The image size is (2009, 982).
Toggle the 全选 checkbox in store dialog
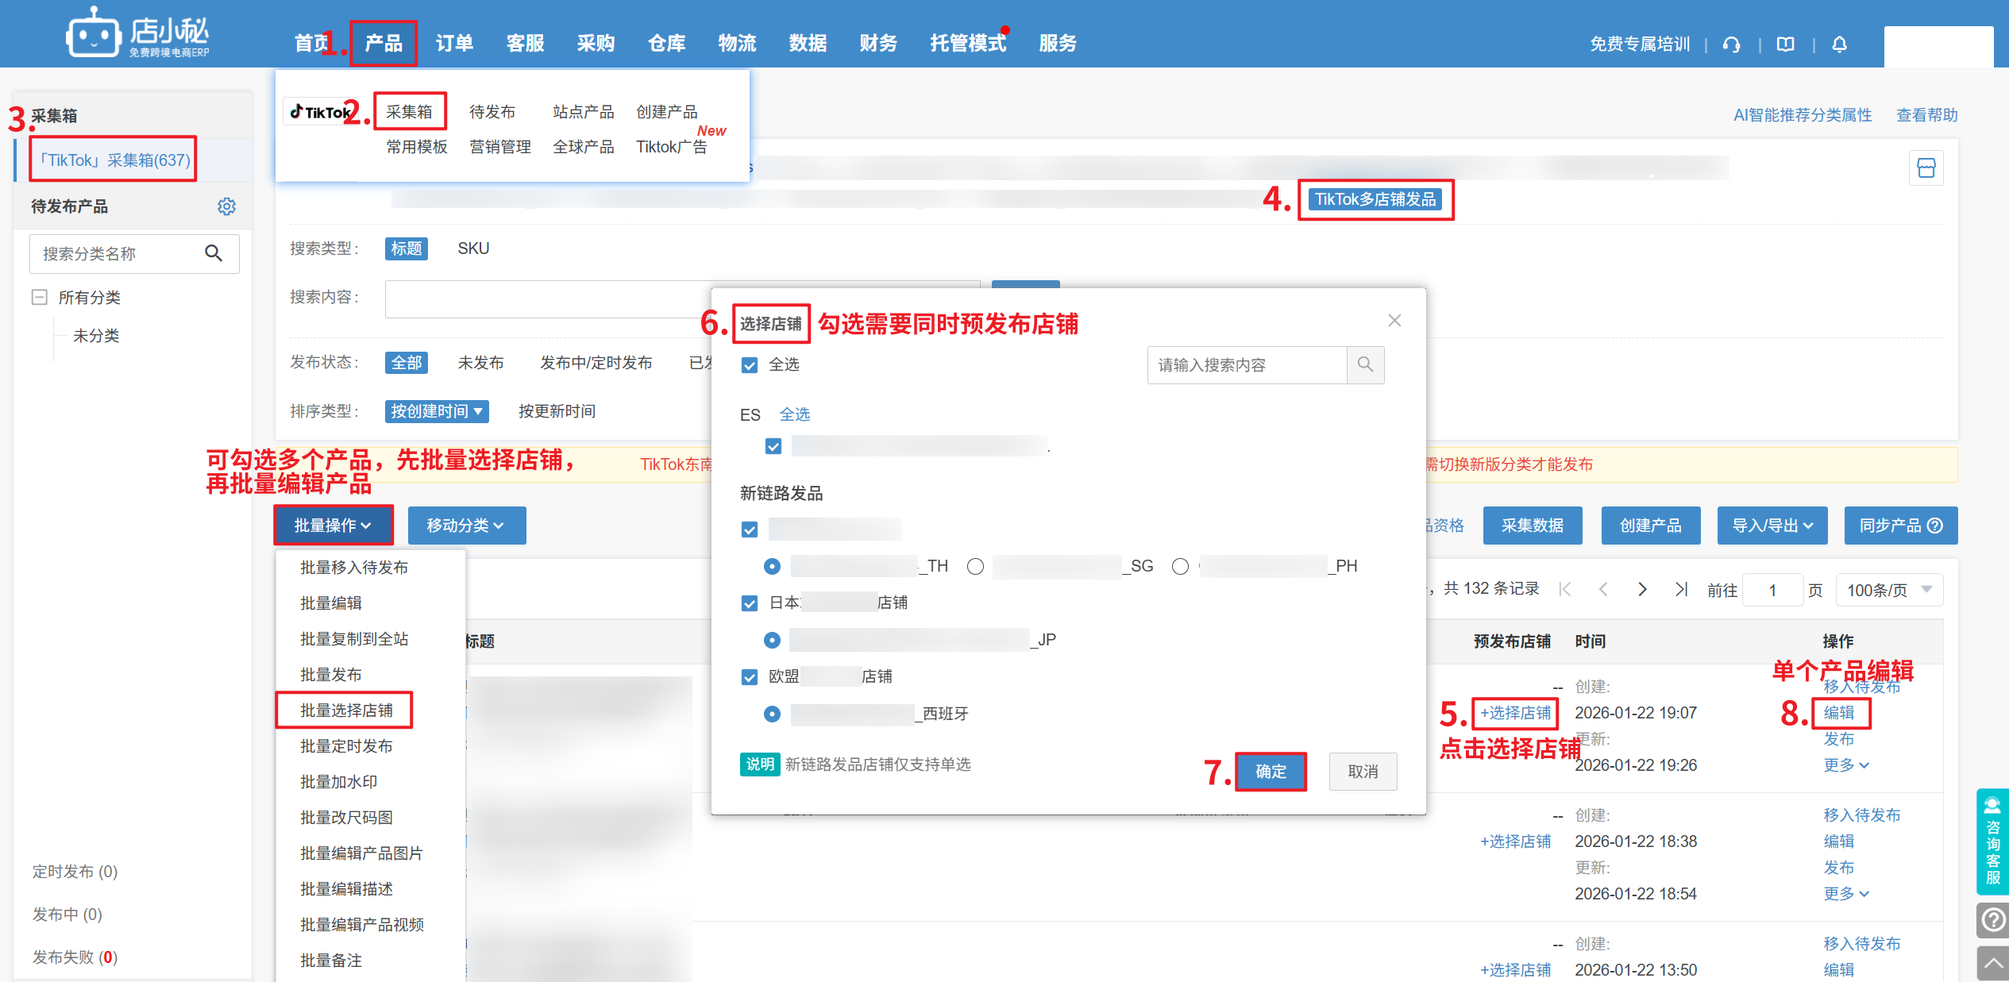click(749, 365)
